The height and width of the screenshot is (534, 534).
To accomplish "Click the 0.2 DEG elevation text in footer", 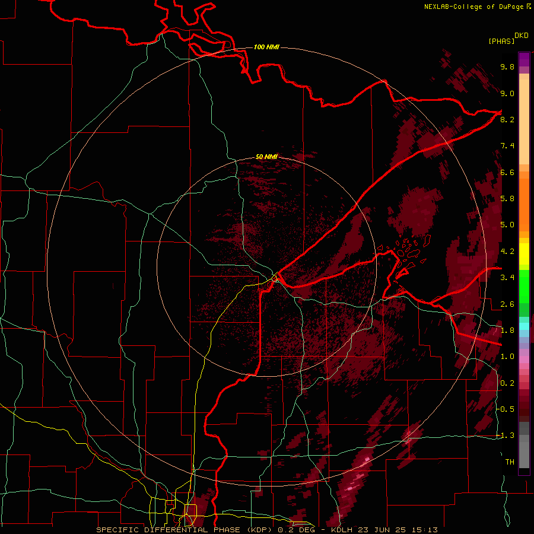I will click(297, 530).
